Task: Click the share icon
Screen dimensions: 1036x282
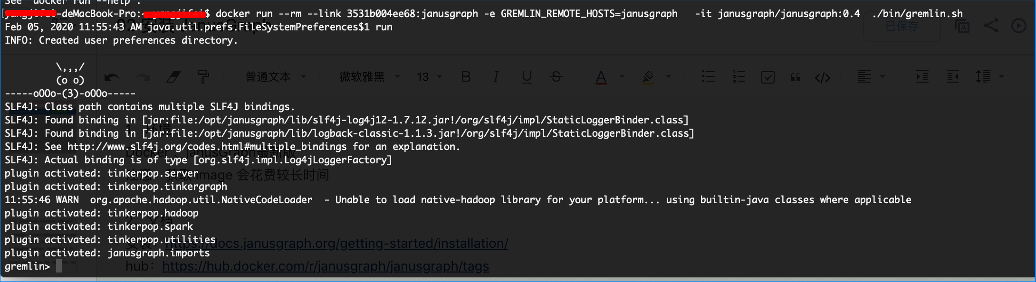Action: 991,26
